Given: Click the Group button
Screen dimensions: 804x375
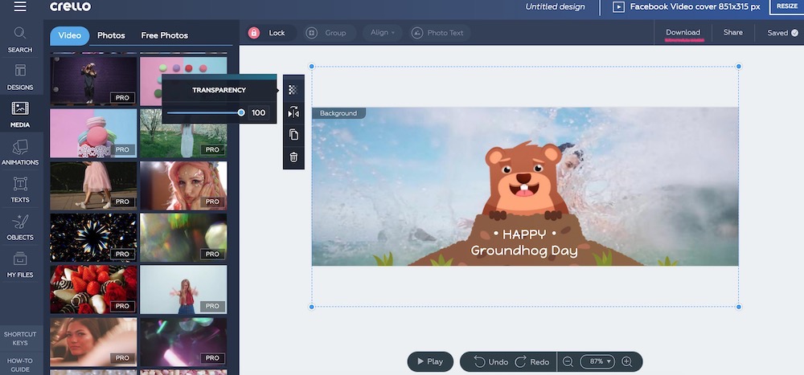Looking at the screenshot, I should tap(330, 33).
